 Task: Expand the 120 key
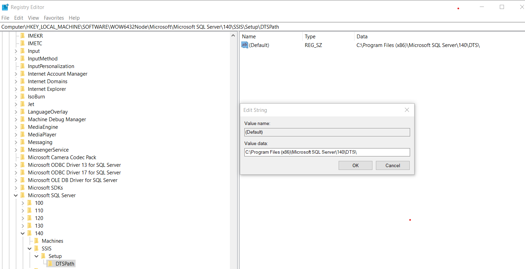(x=23, y=218)
